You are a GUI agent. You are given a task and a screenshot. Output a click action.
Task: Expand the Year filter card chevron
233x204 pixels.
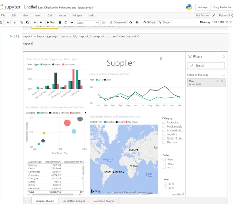point(217,81)
